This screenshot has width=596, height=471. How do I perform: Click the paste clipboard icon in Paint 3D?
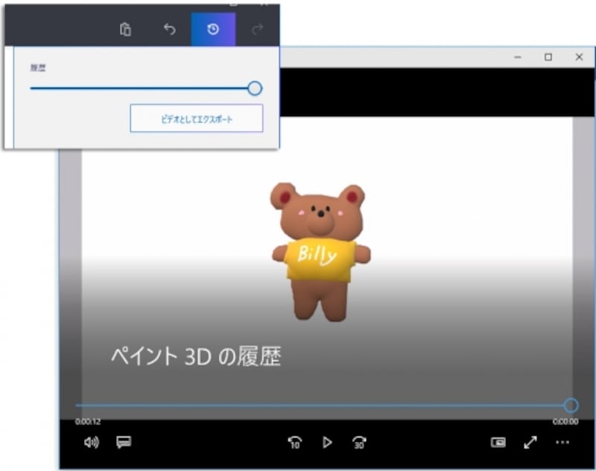point(125,29)
